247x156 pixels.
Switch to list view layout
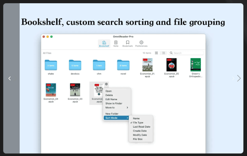tap(163, 53)
